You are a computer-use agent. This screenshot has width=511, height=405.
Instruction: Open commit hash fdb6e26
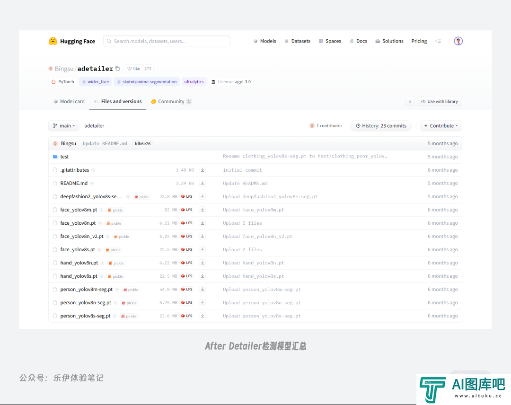click(143, 144)
